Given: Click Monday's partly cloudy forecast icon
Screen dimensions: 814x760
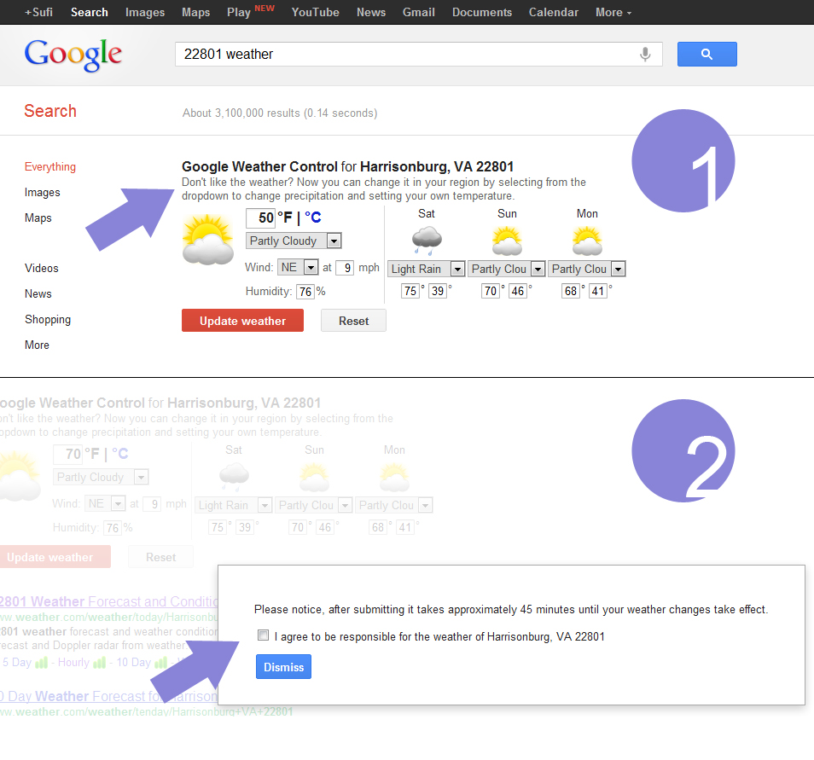Looking at the screenshot, I should click(x=587, y=241).
